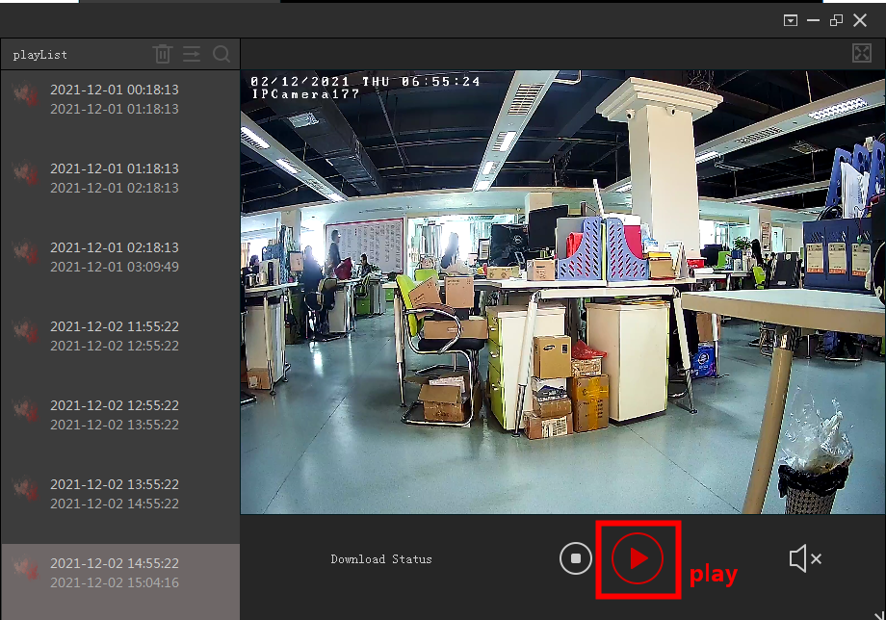Stop the video playback
The width and height of the screenshot is (886, 620).
[576, 558]
